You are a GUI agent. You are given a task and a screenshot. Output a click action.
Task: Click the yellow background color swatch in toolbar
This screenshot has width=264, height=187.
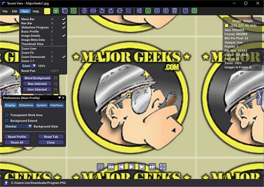47,11
